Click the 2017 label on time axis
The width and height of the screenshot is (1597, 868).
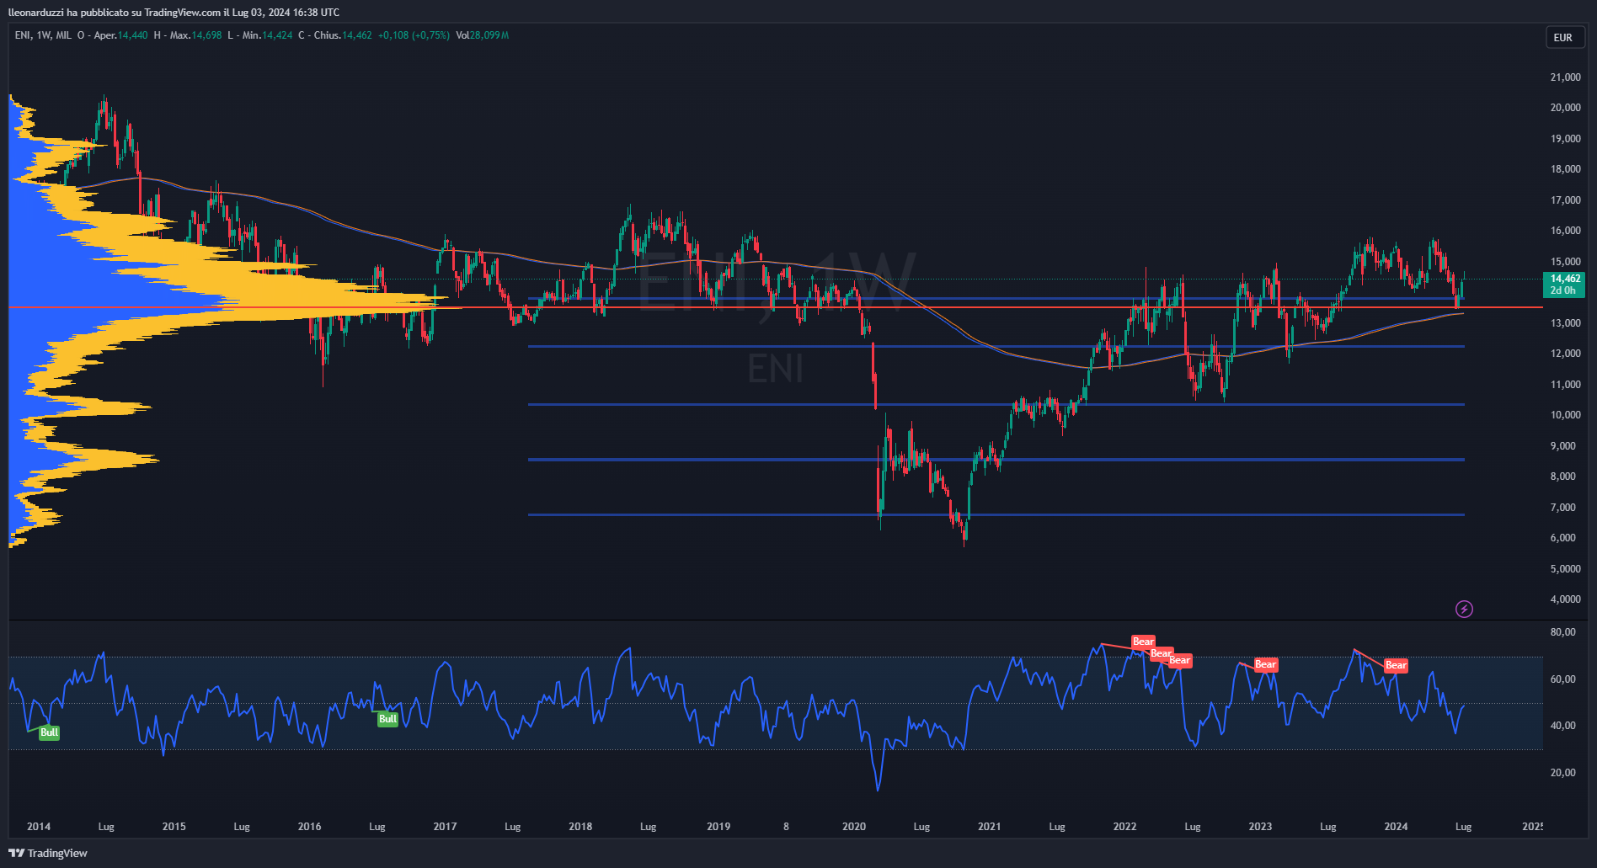click(445, 827)
